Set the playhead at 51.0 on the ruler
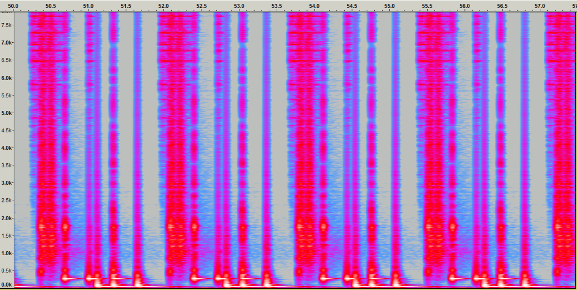577x290 pixels. tap(88, 6)
